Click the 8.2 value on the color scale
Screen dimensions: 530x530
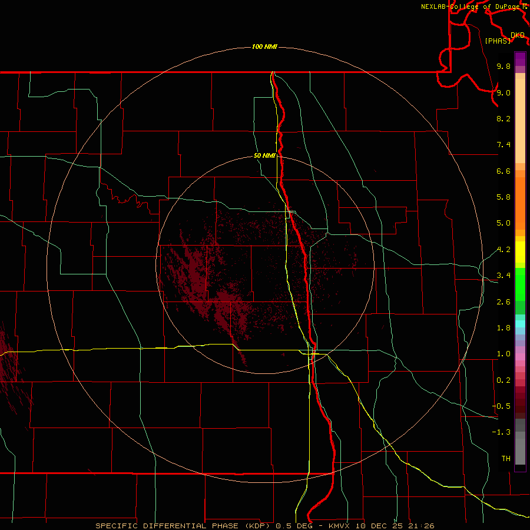click(503, 118)
